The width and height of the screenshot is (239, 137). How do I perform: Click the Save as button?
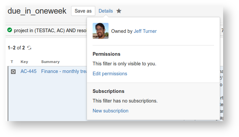83,11
